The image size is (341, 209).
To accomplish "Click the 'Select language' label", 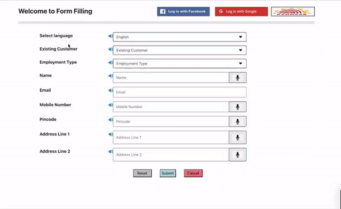I will 56,36.
